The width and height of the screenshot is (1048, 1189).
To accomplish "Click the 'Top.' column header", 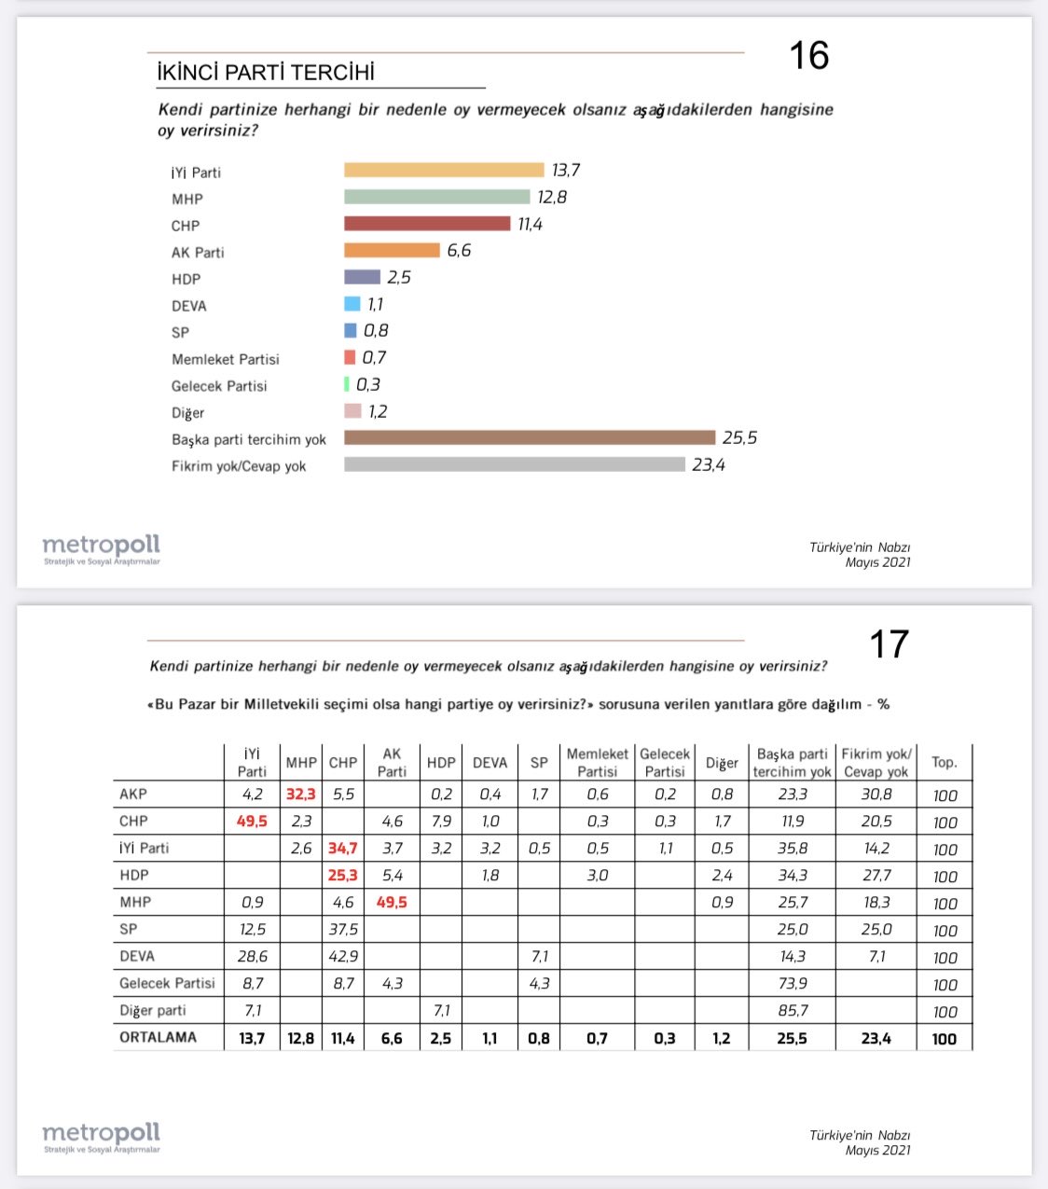I will [944, 762].
